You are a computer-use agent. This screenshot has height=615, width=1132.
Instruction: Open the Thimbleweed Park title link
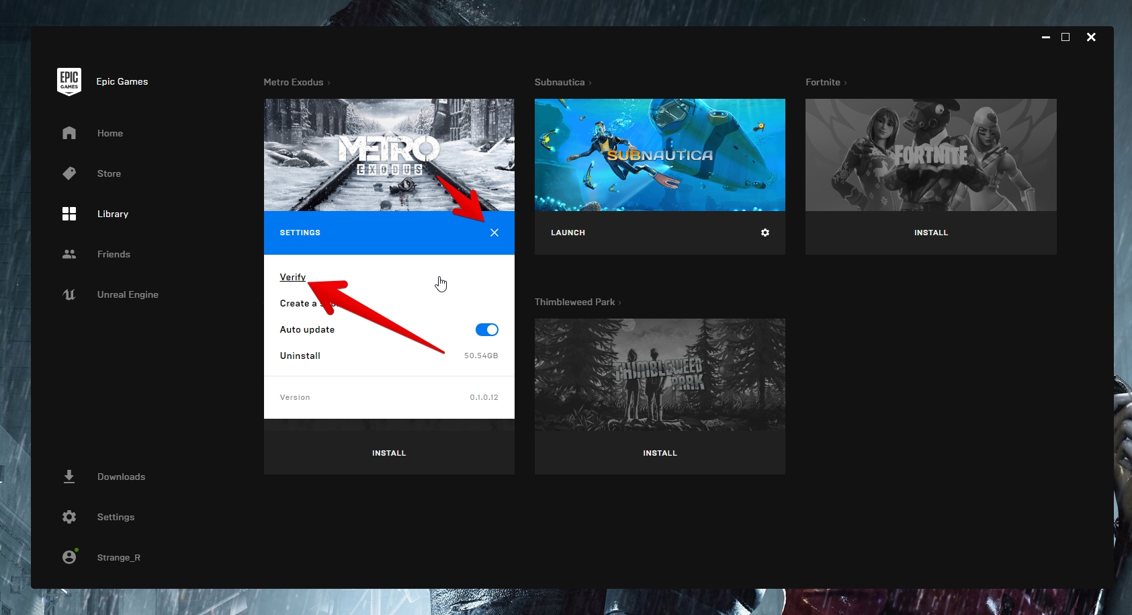coord(575,302)
